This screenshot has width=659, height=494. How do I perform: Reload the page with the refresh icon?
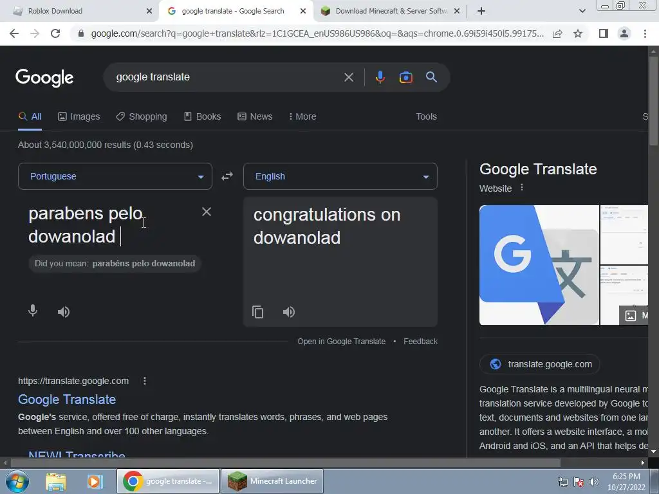55,33
